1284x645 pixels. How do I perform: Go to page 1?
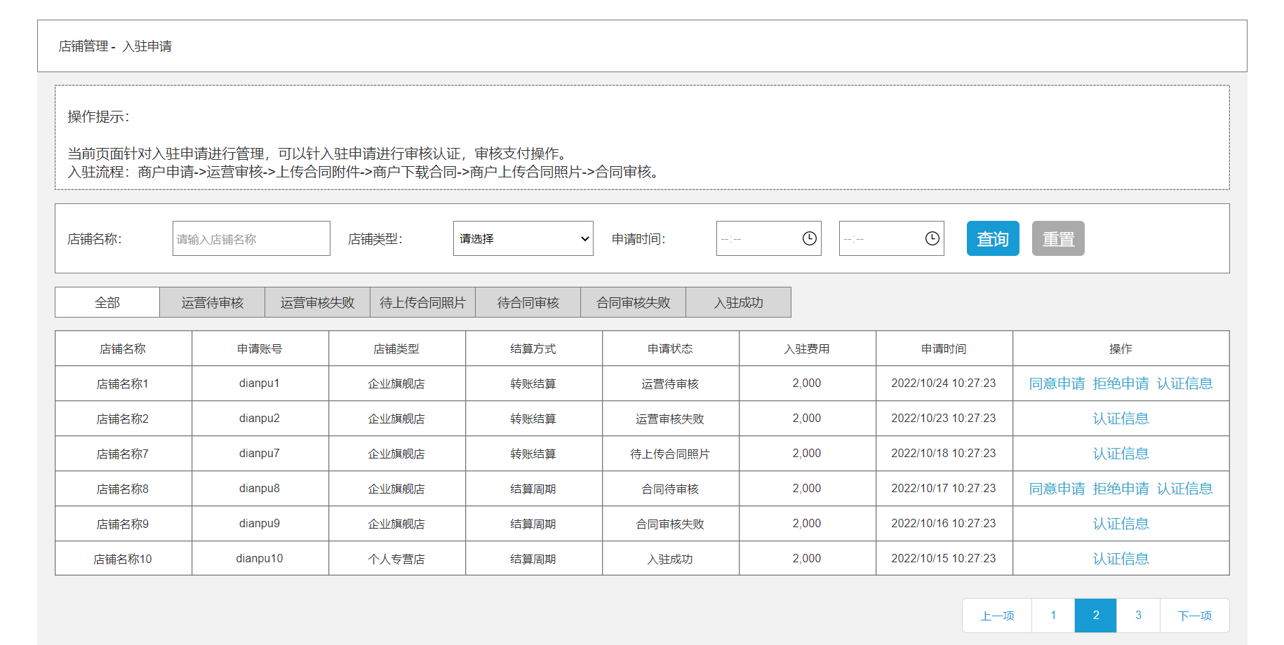point(1053,616)
